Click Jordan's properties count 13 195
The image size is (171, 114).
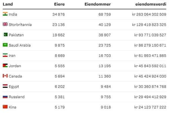click(x=104, y=66)
